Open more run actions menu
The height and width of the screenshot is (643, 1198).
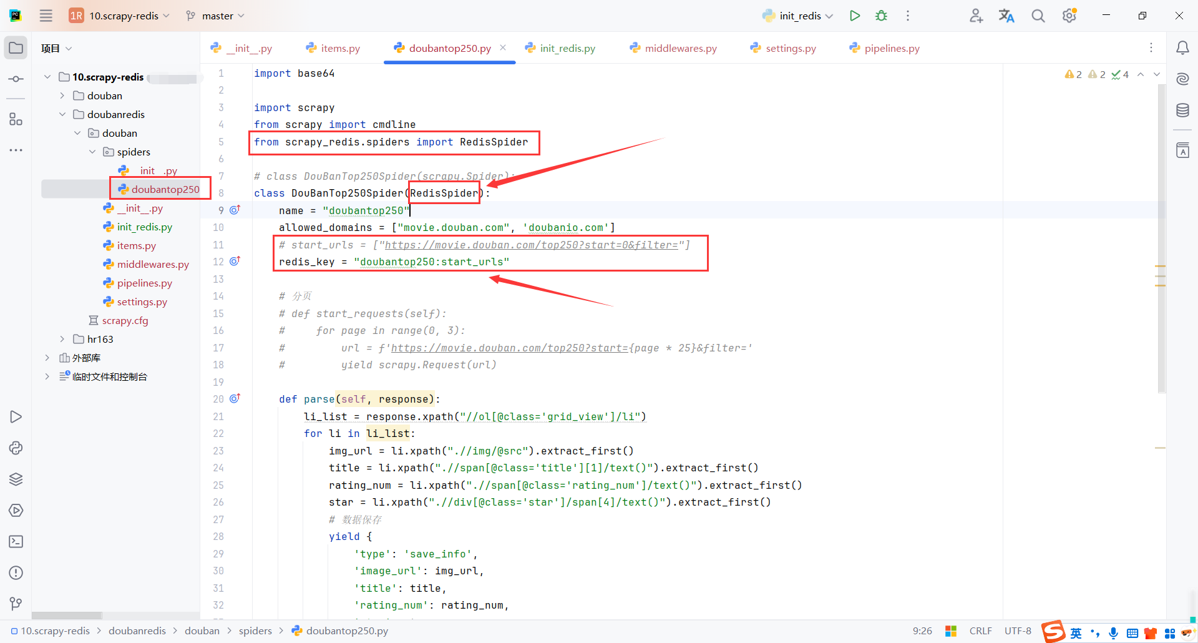[x=908, y=16]
